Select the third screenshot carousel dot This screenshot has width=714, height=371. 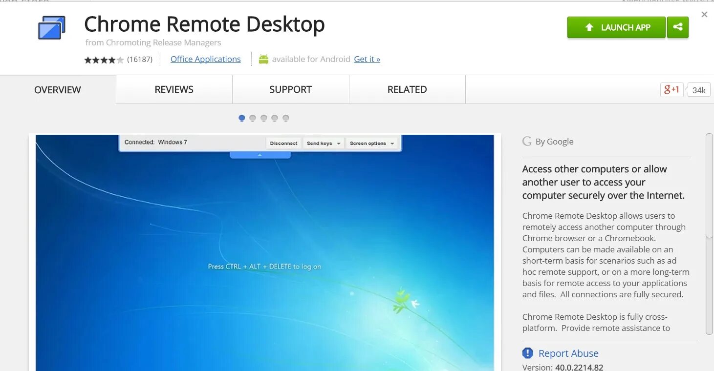264,118
